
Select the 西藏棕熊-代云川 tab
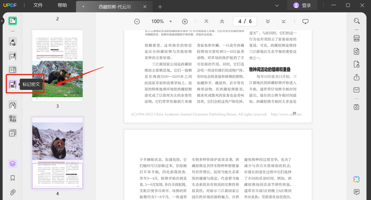pyautogui.click(x=114, y=6)
